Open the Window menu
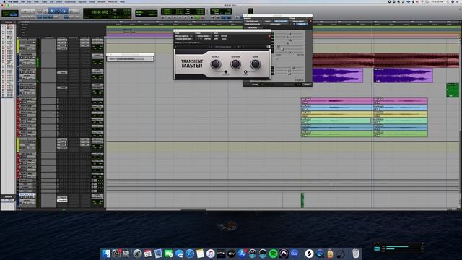This screenshot has height=260, width=462. click(101, 1)
